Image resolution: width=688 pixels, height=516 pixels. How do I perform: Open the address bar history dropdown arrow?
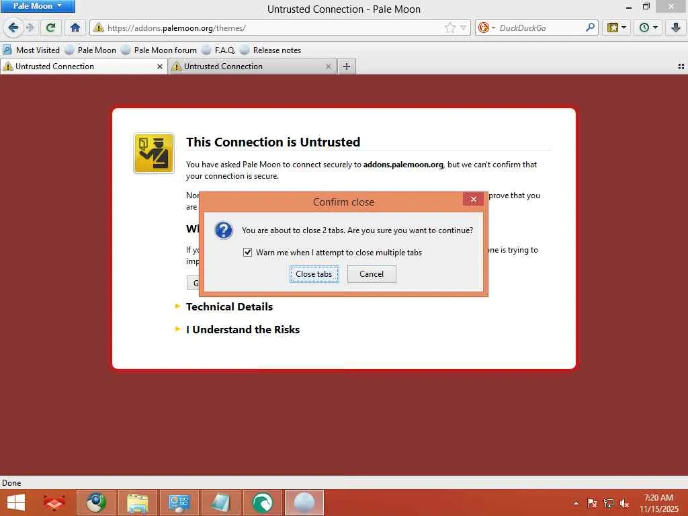point(463,28)
